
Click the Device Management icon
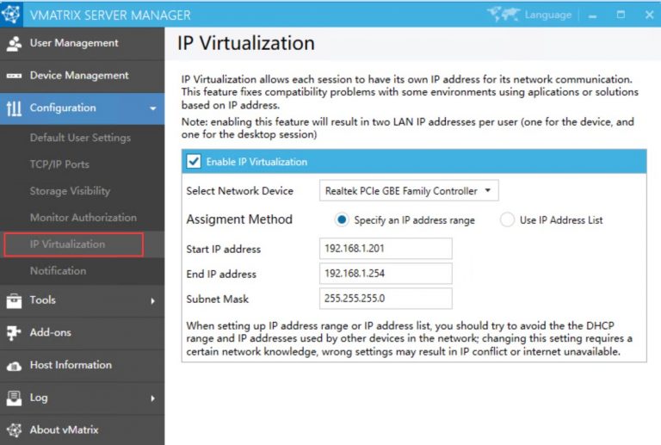coord(14,76)
